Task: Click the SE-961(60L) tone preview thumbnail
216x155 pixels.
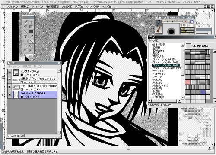Action: pos(188,46)
